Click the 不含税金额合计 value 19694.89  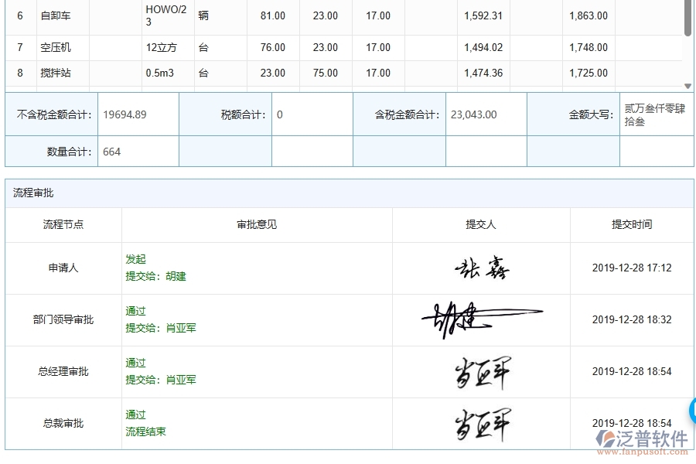click(128, 113)
